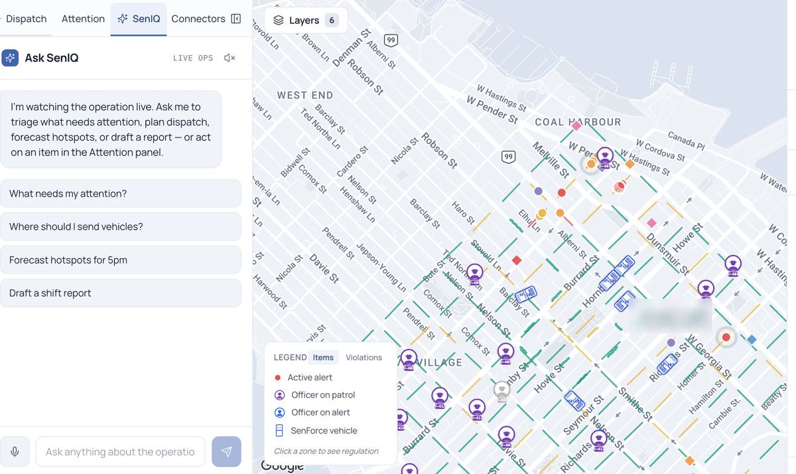Activate the microphone voice input
The height and width of the screenshot is (474, 796).
point(15,451)
